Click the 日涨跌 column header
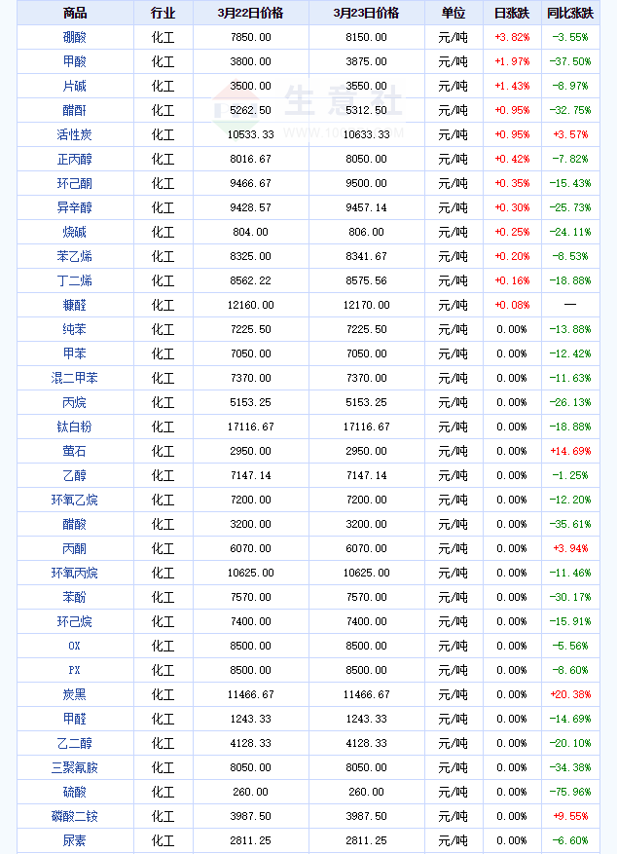The width and height of the screenshot is (617, 854). click(x=512, y=13)
